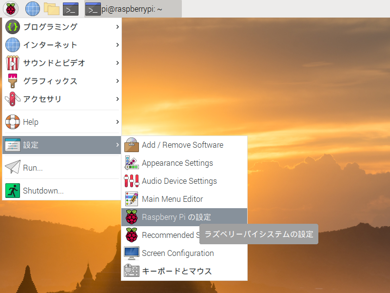Click raspberry icon beside Raspberry Pi の設定
The height and width of the screenshot is (293, 390).
point(132,217)
